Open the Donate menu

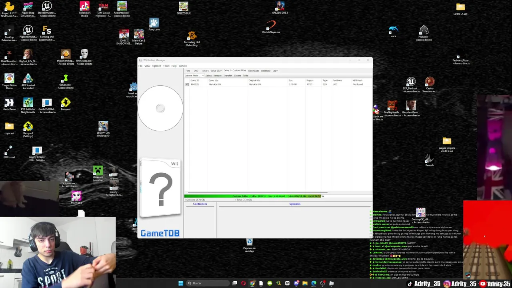(183, 66)
